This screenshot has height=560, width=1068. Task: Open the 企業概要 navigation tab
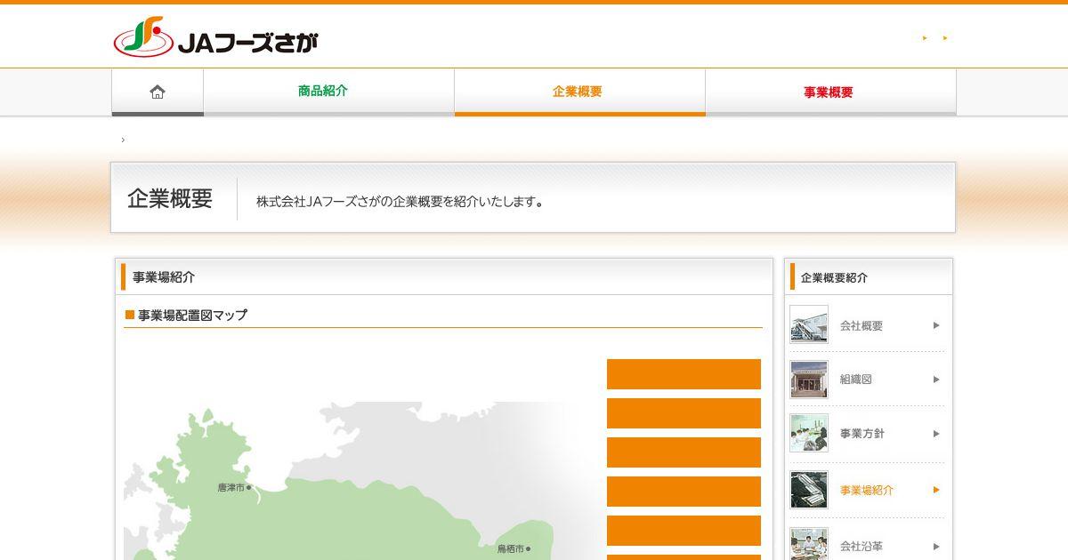point(579,92)
